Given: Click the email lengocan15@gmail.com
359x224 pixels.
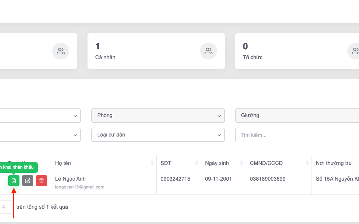Looking at the screenshot, I should point(80,187).
